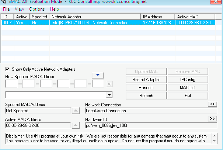The width and height of the screenshot is (223, 150).
Task: Click the up-arrow button beside Spoofed MAC Address
Action: point(76,111)
